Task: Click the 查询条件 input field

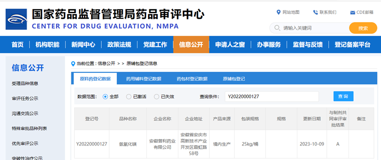Action: tap(272, 97)
